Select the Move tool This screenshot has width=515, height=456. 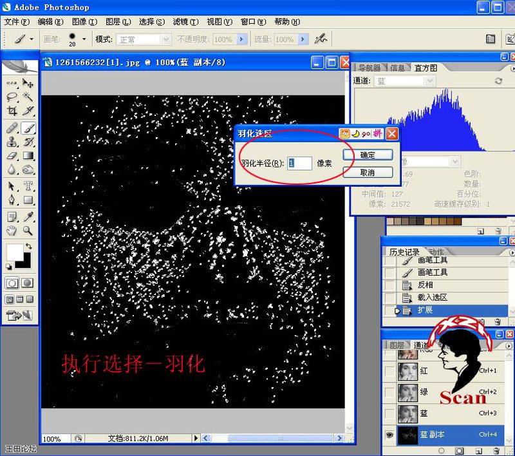(x=28, y=83)
